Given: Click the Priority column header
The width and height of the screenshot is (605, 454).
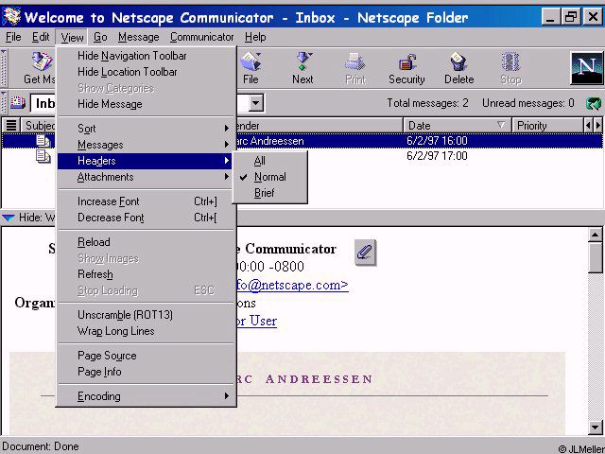Looking at the screenshot, I should 547,126.
